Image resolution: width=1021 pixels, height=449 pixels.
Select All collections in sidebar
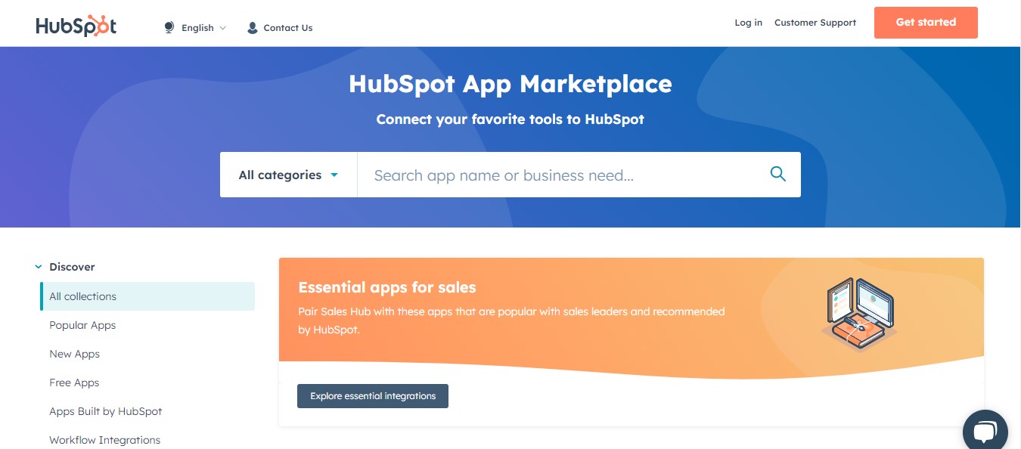coord(147,296)
